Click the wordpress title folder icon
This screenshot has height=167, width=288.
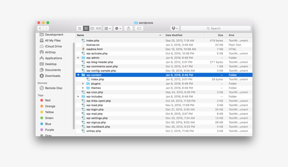(x=136, y=23)
